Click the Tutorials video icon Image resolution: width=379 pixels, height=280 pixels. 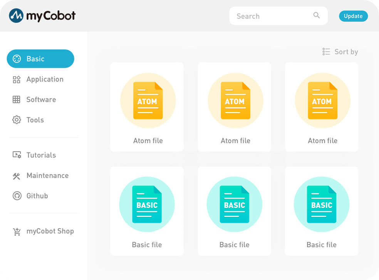tap(17, 155)
